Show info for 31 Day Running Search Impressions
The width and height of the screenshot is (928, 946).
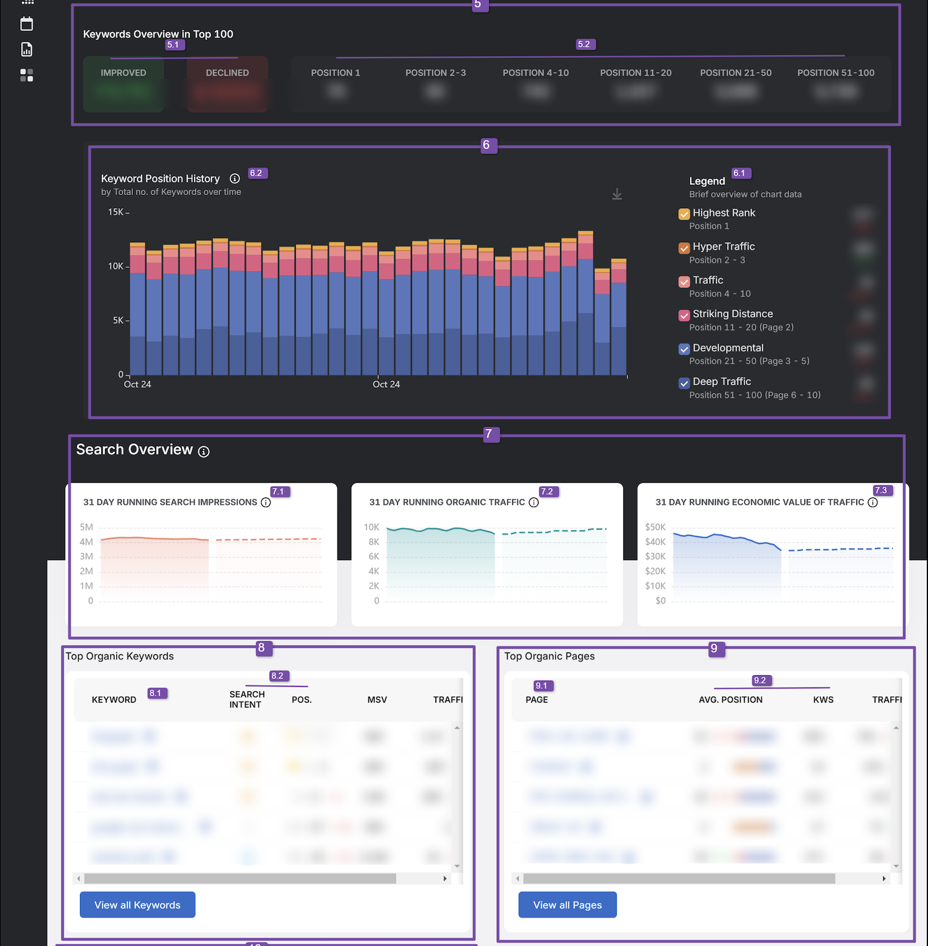tap(266, 502)
